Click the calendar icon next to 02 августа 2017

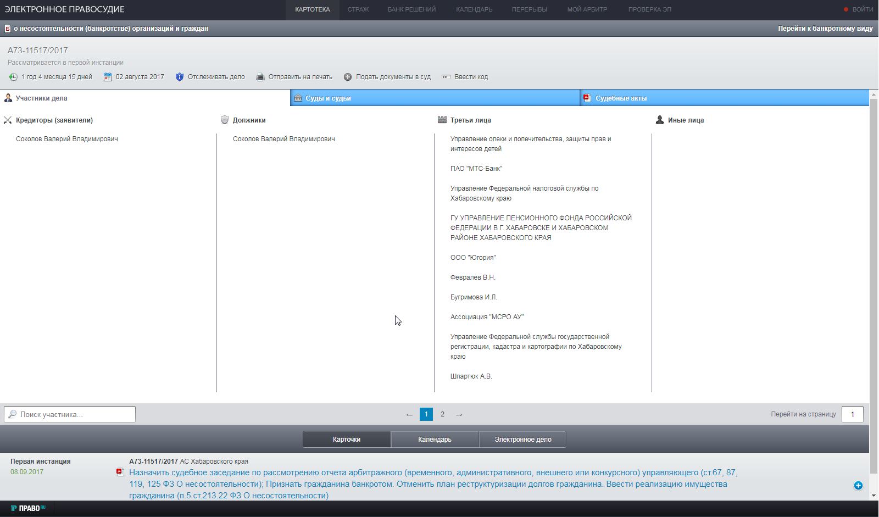tap(108, 77)
